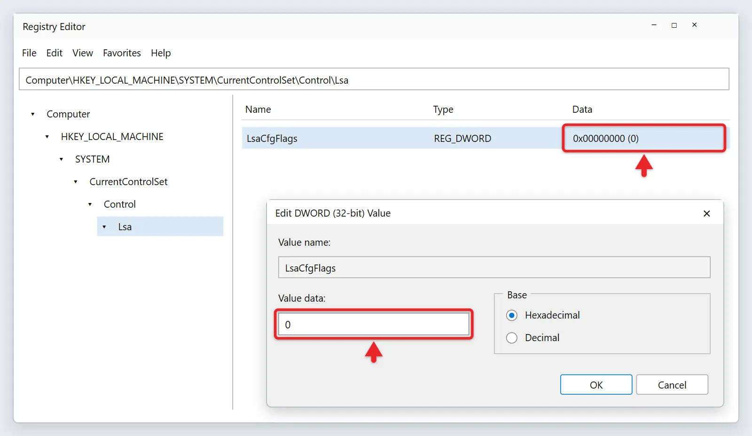Select the Control key in the tree
This screenshot has height=436, width=752.
point(120,204)
